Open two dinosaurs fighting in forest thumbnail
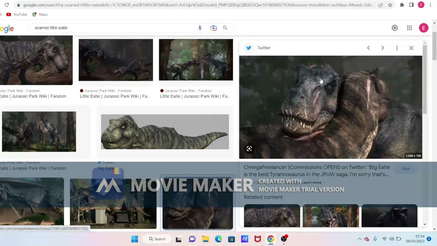 click(x=39, y=132)
